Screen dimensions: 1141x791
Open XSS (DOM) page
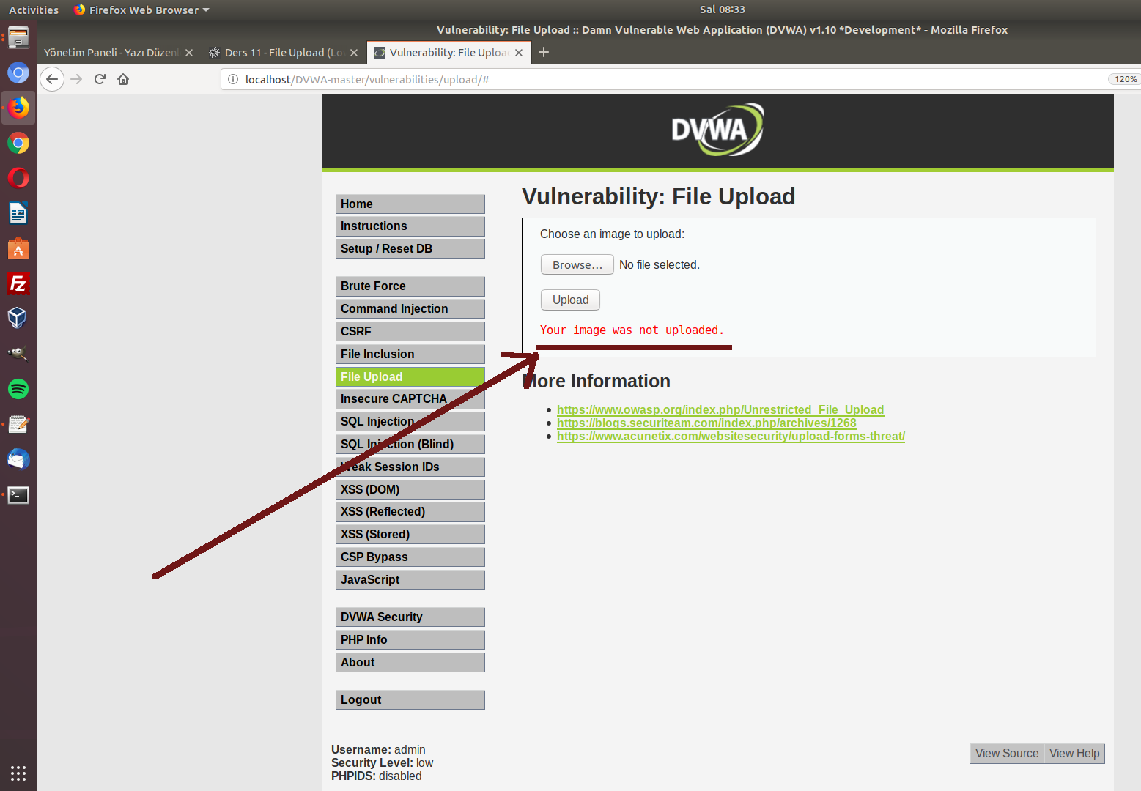tap(410, 489)
